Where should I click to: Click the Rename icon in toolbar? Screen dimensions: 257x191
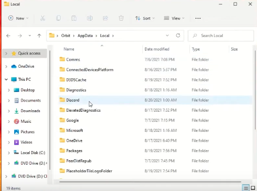click(x=89, y=18)
